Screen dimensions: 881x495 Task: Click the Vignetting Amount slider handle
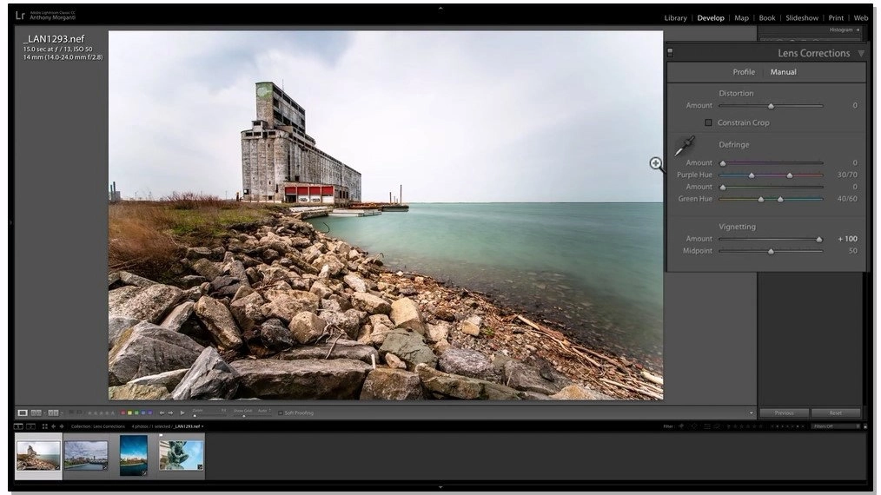click(x=818, y=240)
